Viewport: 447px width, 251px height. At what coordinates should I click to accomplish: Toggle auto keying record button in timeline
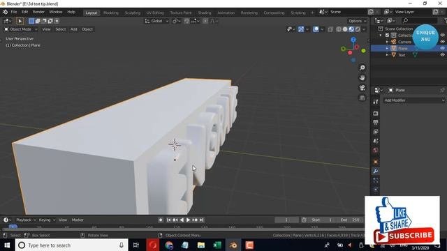(x=161, y=220)
